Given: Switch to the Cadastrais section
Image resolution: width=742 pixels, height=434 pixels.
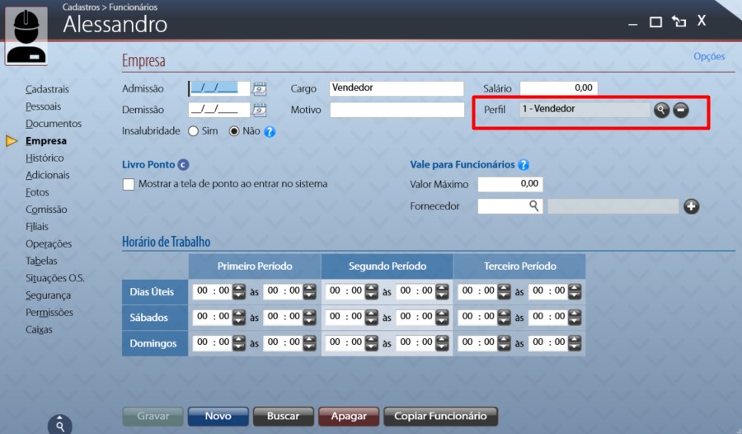Looking at the screenshot, I should [47, 89].
